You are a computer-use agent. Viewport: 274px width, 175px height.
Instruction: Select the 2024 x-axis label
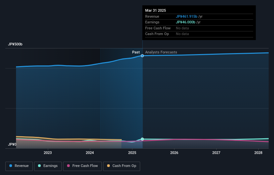tap(90, 153)
